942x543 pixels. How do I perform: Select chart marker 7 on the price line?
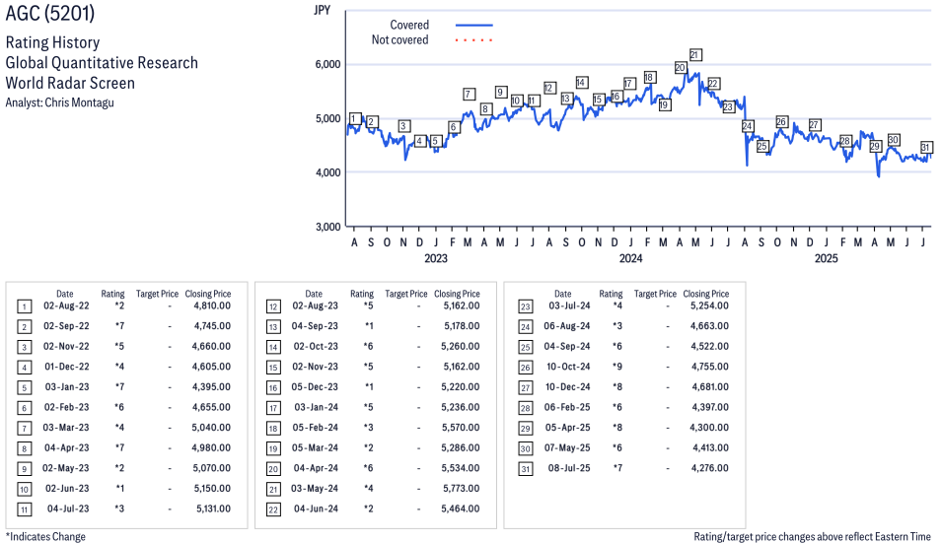tap(470, 95)
